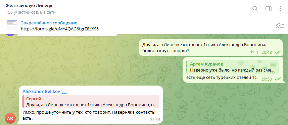Screen dimensions: 288x125
Task: Click the read checkmarks on 20:50 message
Action: click(278, 79)
